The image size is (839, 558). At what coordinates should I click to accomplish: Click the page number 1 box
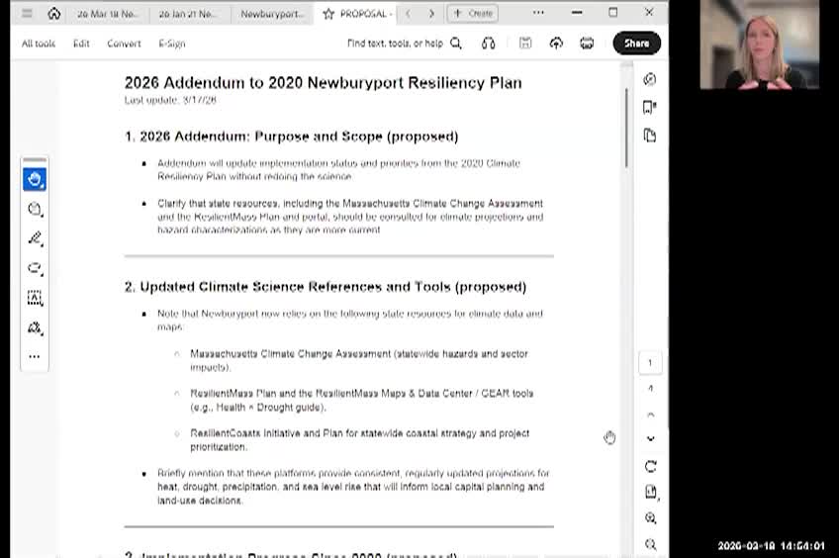(650, 363)
